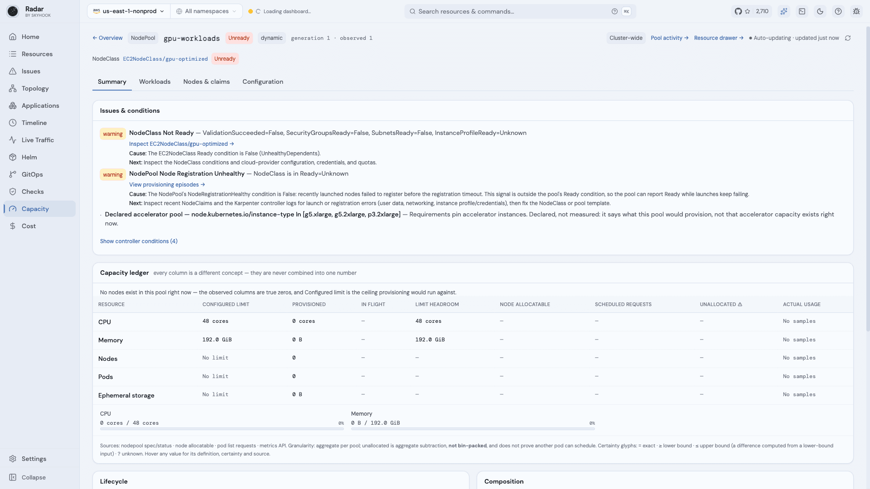Collapse the sidebar
This screenshot has width=870, height=489.
39,477
